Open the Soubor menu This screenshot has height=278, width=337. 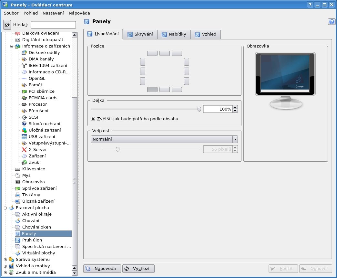[11, 13]
